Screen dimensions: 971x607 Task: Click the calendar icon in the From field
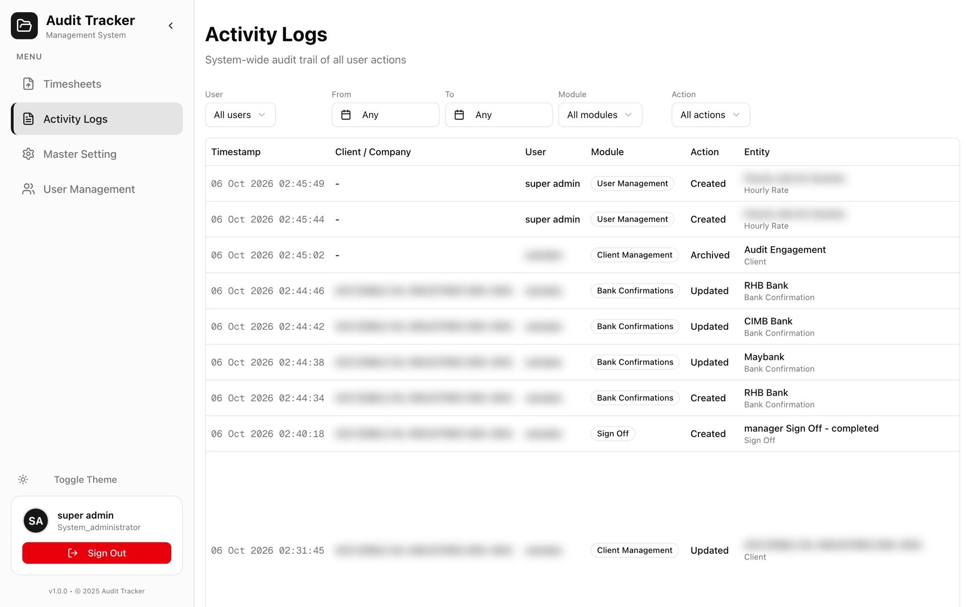tap(346, 115)
